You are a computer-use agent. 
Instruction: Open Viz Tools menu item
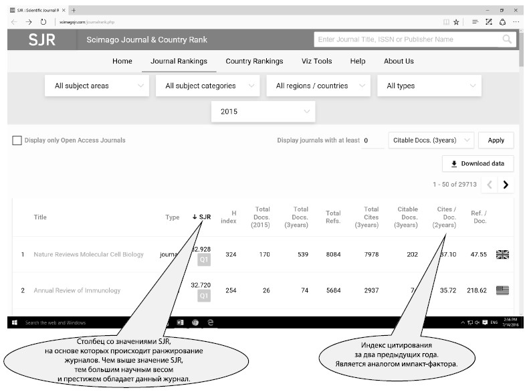tap(316, 61)
